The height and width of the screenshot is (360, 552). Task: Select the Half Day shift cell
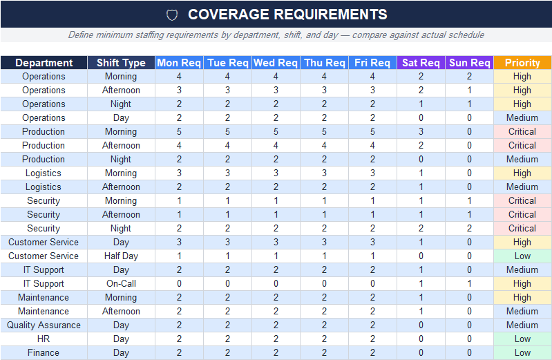(x=121, y=256)
